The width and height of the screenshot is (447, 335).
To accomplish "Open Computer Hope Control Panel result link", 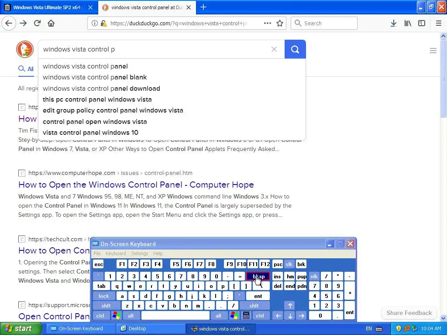I will (136, 185).
